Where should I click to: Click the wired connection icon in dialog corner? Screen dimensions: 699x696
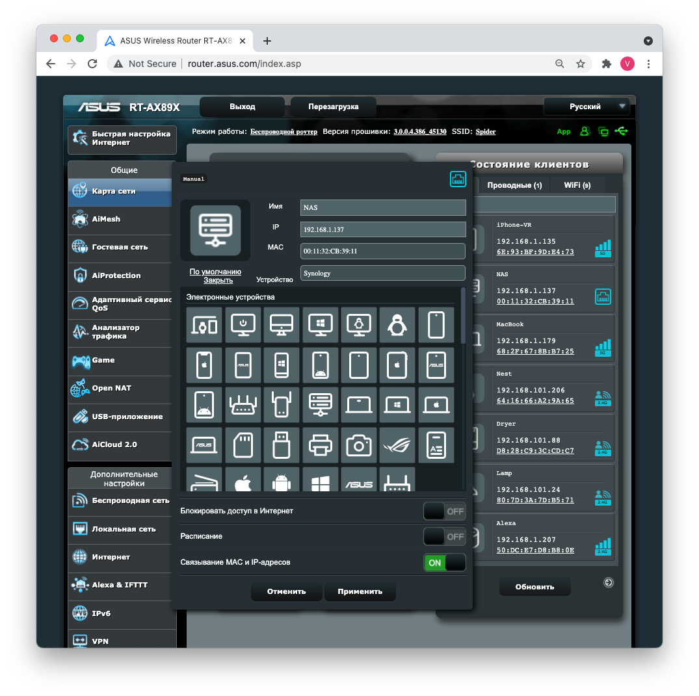tap(458, 179)
